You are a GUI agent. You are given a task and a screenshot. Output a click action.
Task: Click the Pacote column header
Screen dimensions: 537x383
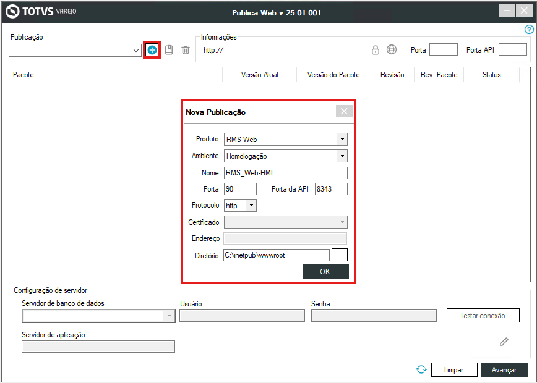[x=116, y=75]
